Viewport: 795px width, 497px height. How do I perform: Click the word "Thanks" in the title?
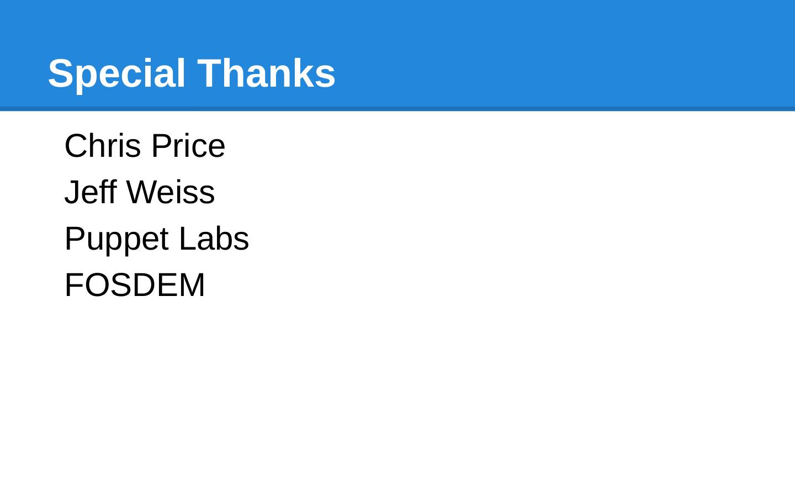point(266,73)
